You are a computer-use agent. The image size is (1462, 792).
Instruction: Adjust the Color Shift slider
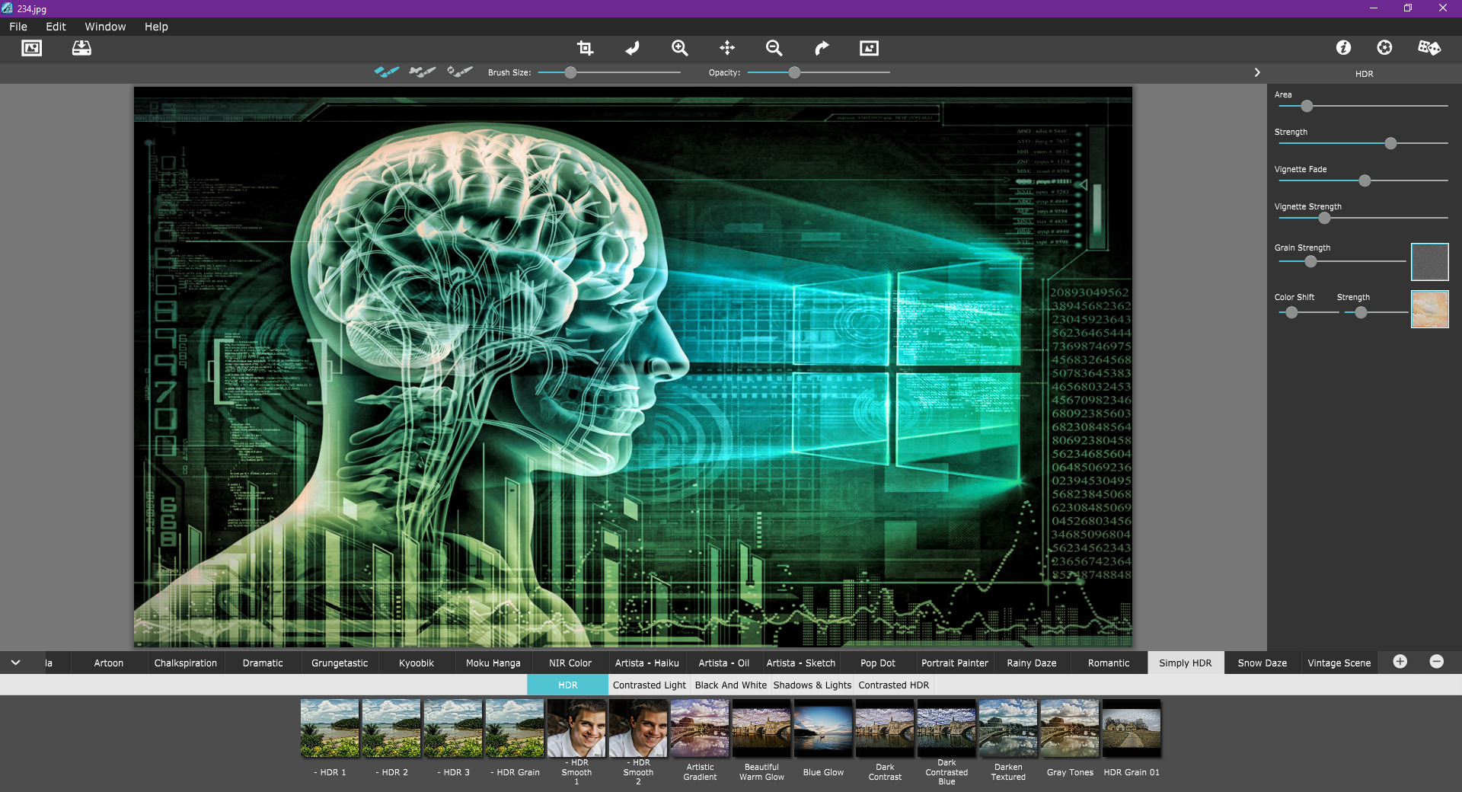(1291, 312)
